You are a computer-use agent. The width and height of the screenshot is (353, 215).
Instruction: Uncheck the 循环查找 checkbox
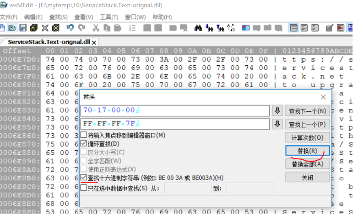pos(83,144)
